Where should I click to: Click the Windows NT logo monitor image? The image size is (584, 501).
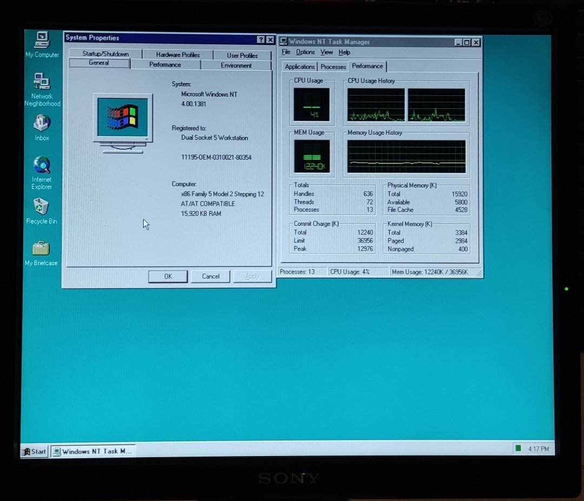point(123,123)
